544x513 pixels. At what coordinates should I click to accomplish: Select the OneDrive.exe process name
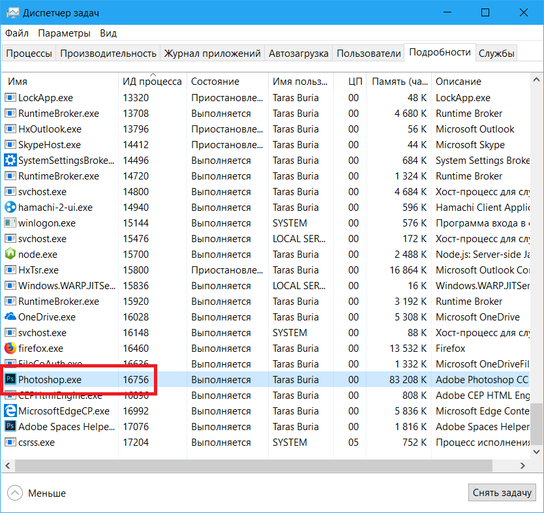coord(47,317)
